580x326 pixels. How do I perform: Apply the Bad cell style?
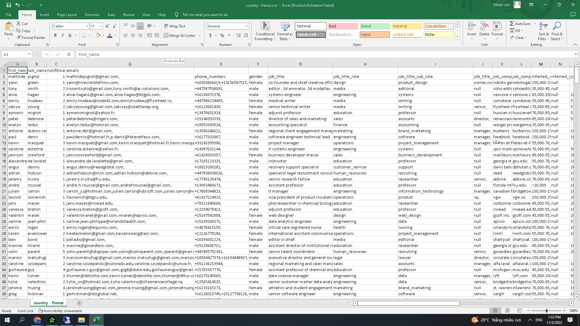[x=343, y=26]
